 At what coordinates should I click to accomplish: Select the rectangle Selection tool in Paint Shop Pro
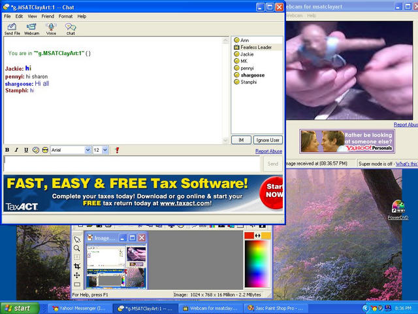[77, 285]
